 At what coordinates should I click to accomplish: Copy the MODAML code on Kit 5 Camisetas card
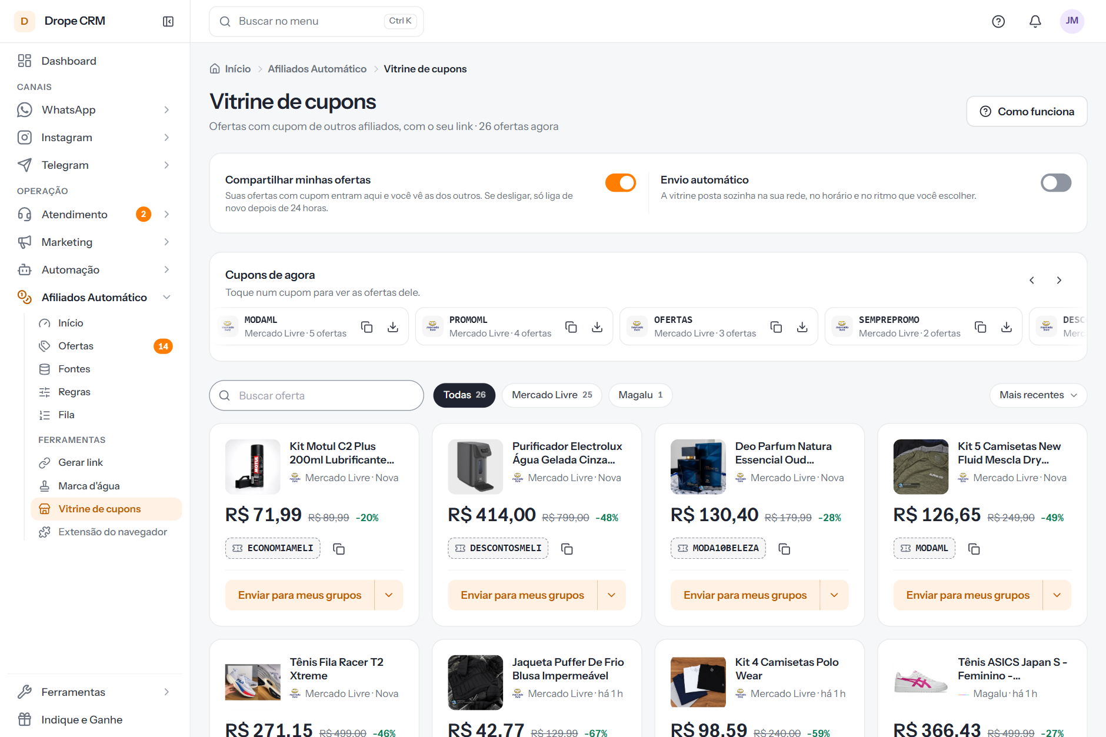click(974, 549)
